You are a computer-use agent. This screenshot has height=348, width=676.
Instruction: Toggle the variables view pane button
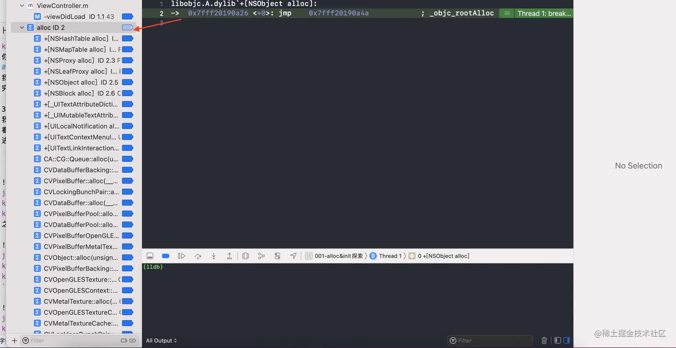click(x=558, y=340)
